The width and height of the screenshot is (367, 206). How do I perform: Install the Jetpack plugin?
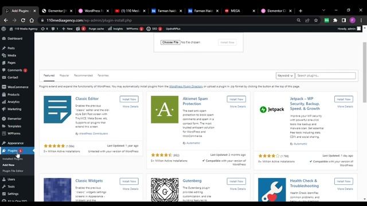point(343,99)
